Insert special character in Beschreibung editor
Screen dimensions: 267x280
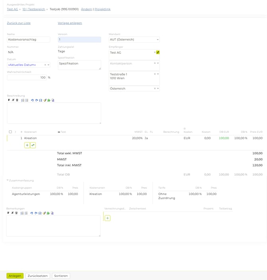click(x=40, y=100)
